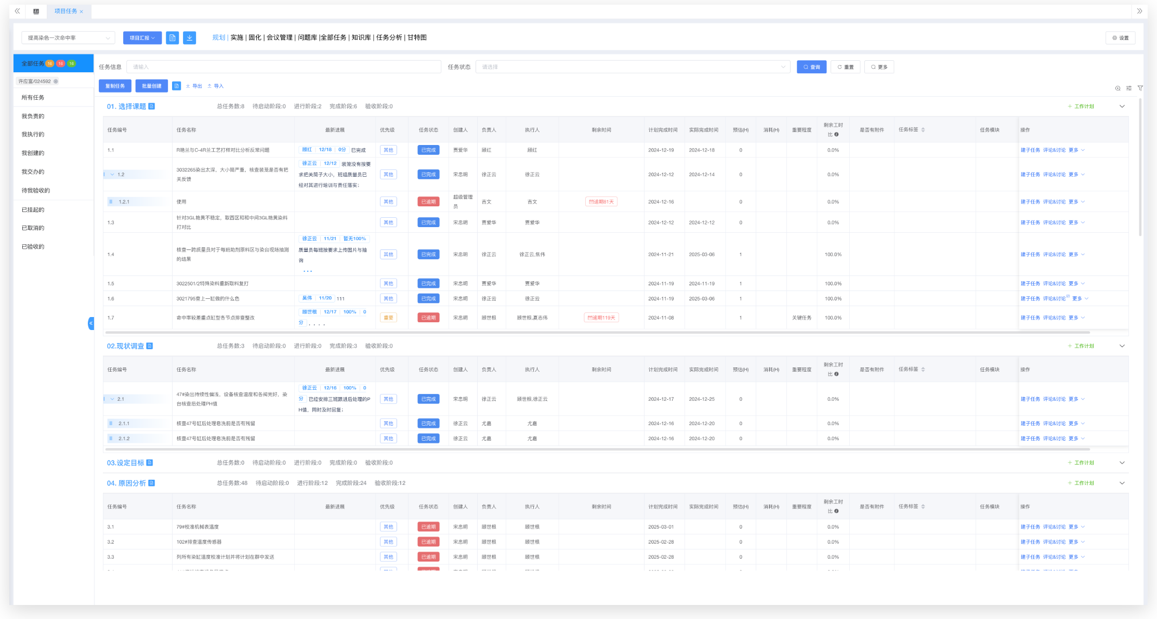The height and width of the screenshot is (619, 1157).
Task: Collapse the subtasks of task 1.2
Action: (112, 175)
